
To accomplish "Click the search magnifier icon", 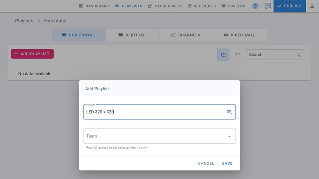I will [x=298, y=55].
